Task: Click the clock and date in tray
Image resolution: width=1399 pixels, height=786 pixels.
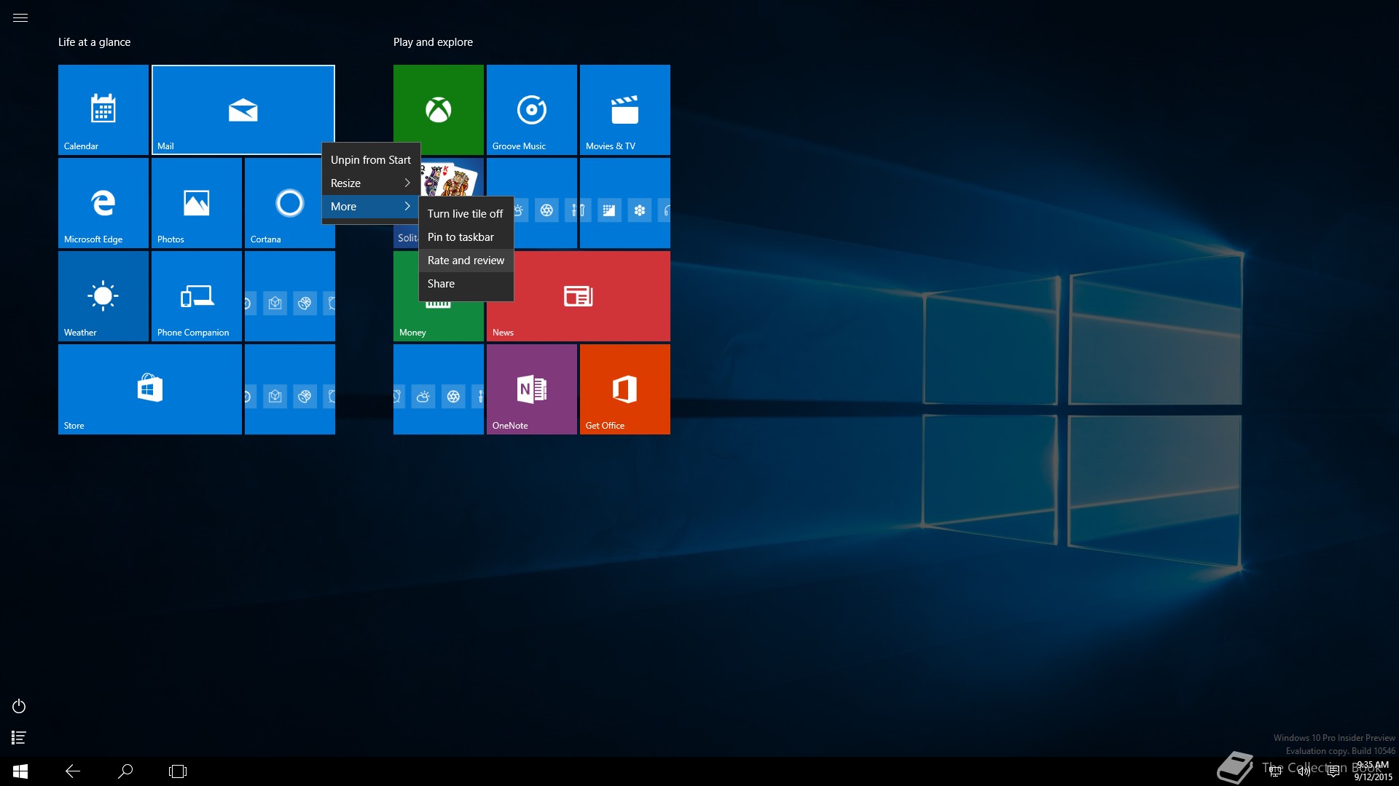Action: (1373, 771)
